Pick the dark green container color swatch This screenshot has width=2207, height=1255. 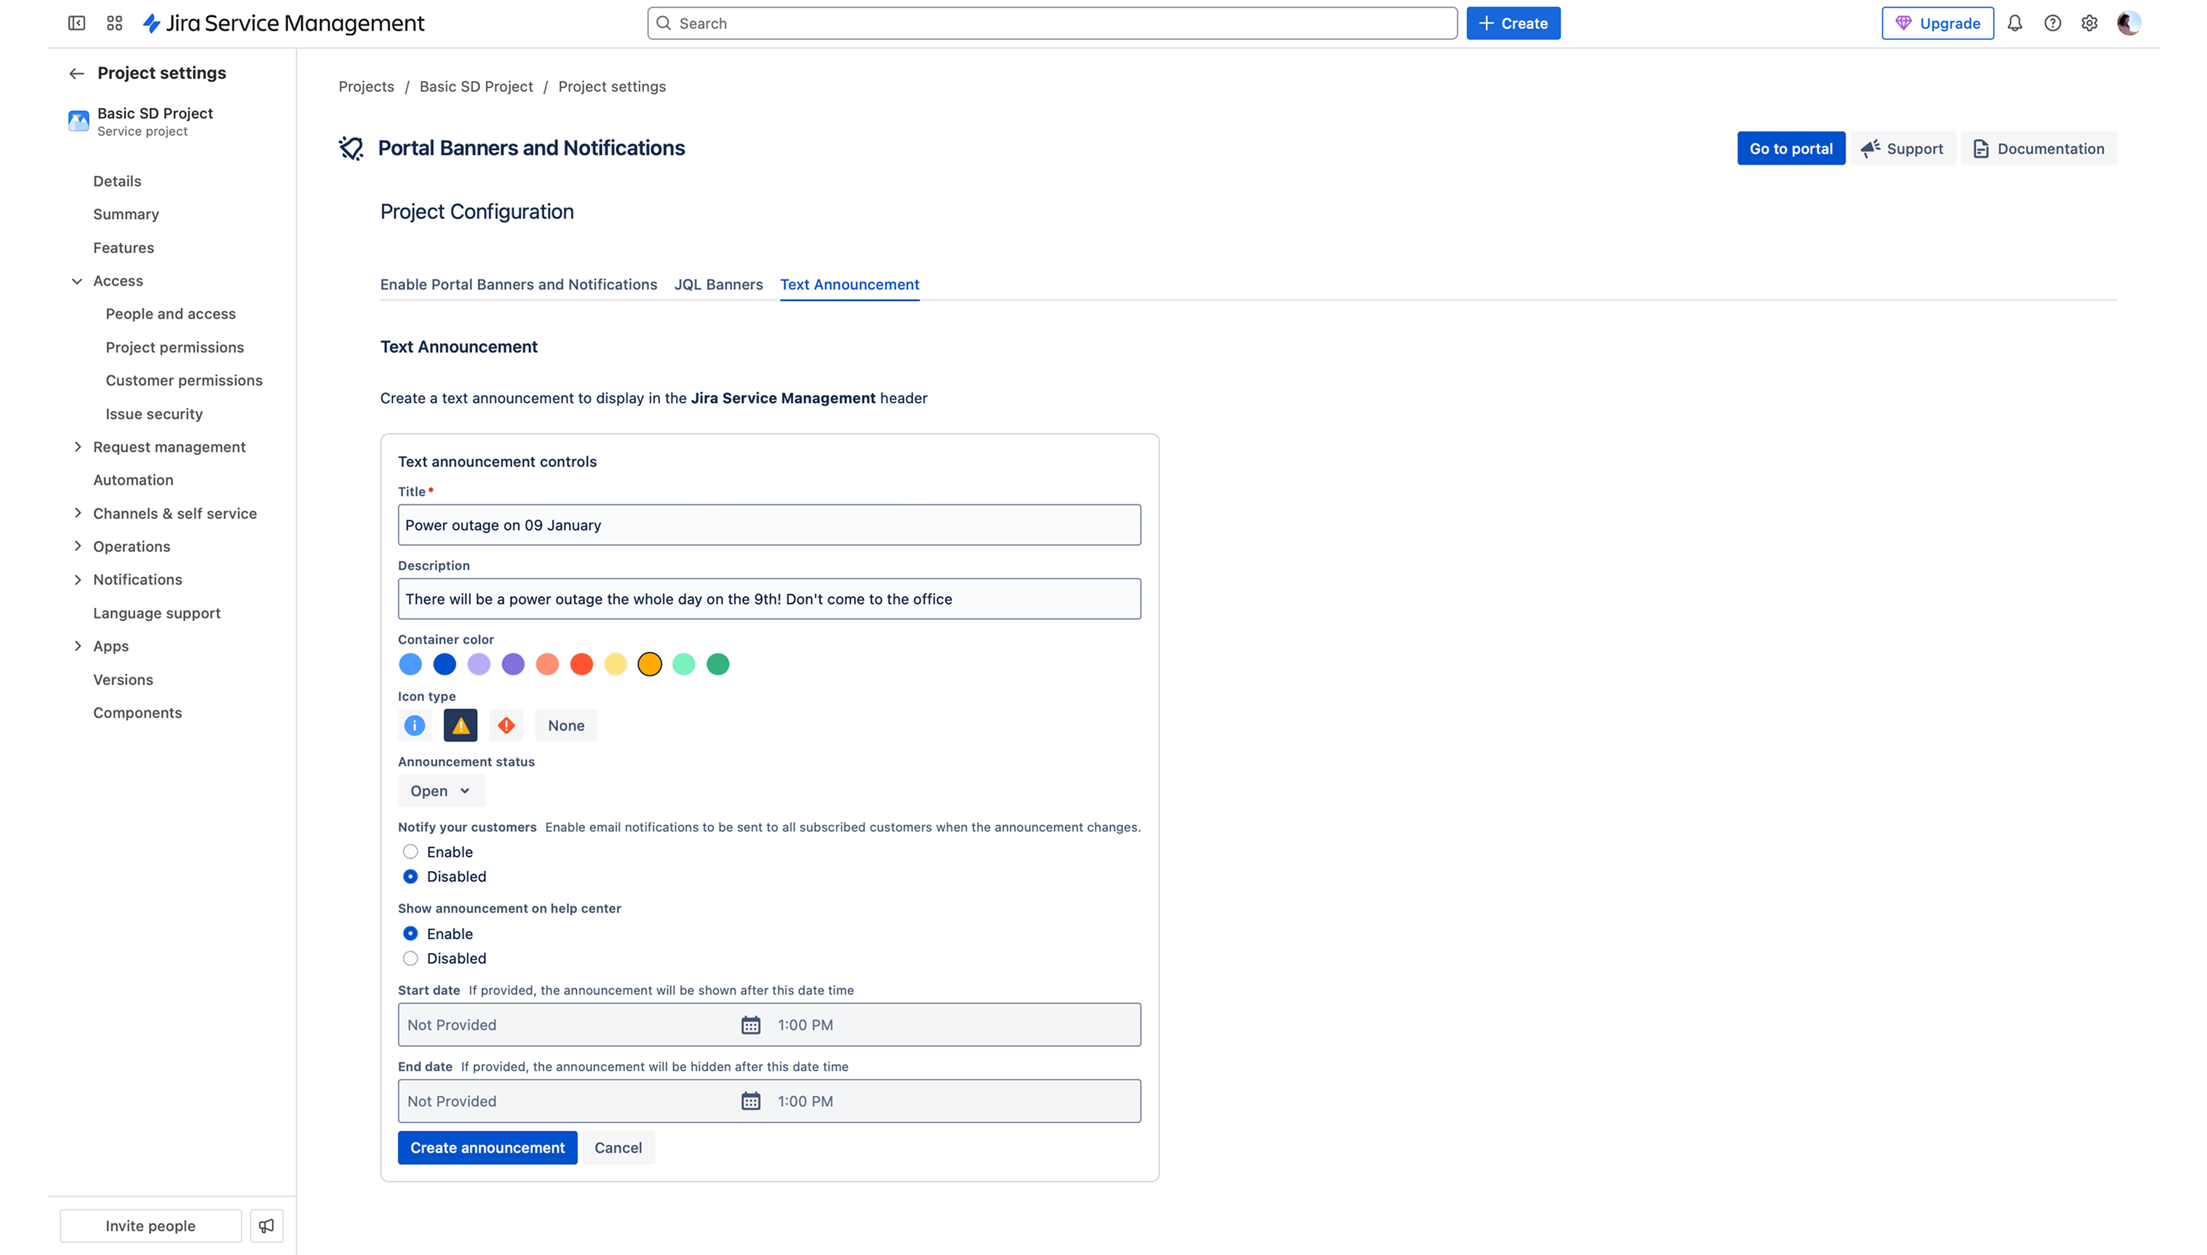[x=718, y=665]
